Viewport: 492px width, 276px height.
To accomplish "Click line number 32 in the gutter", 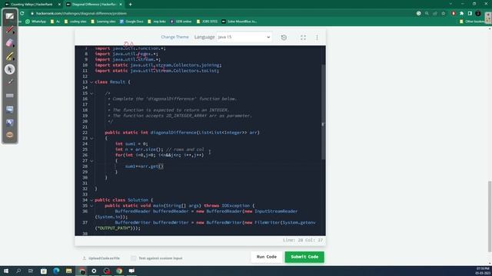I will click(x=85, y=189).
